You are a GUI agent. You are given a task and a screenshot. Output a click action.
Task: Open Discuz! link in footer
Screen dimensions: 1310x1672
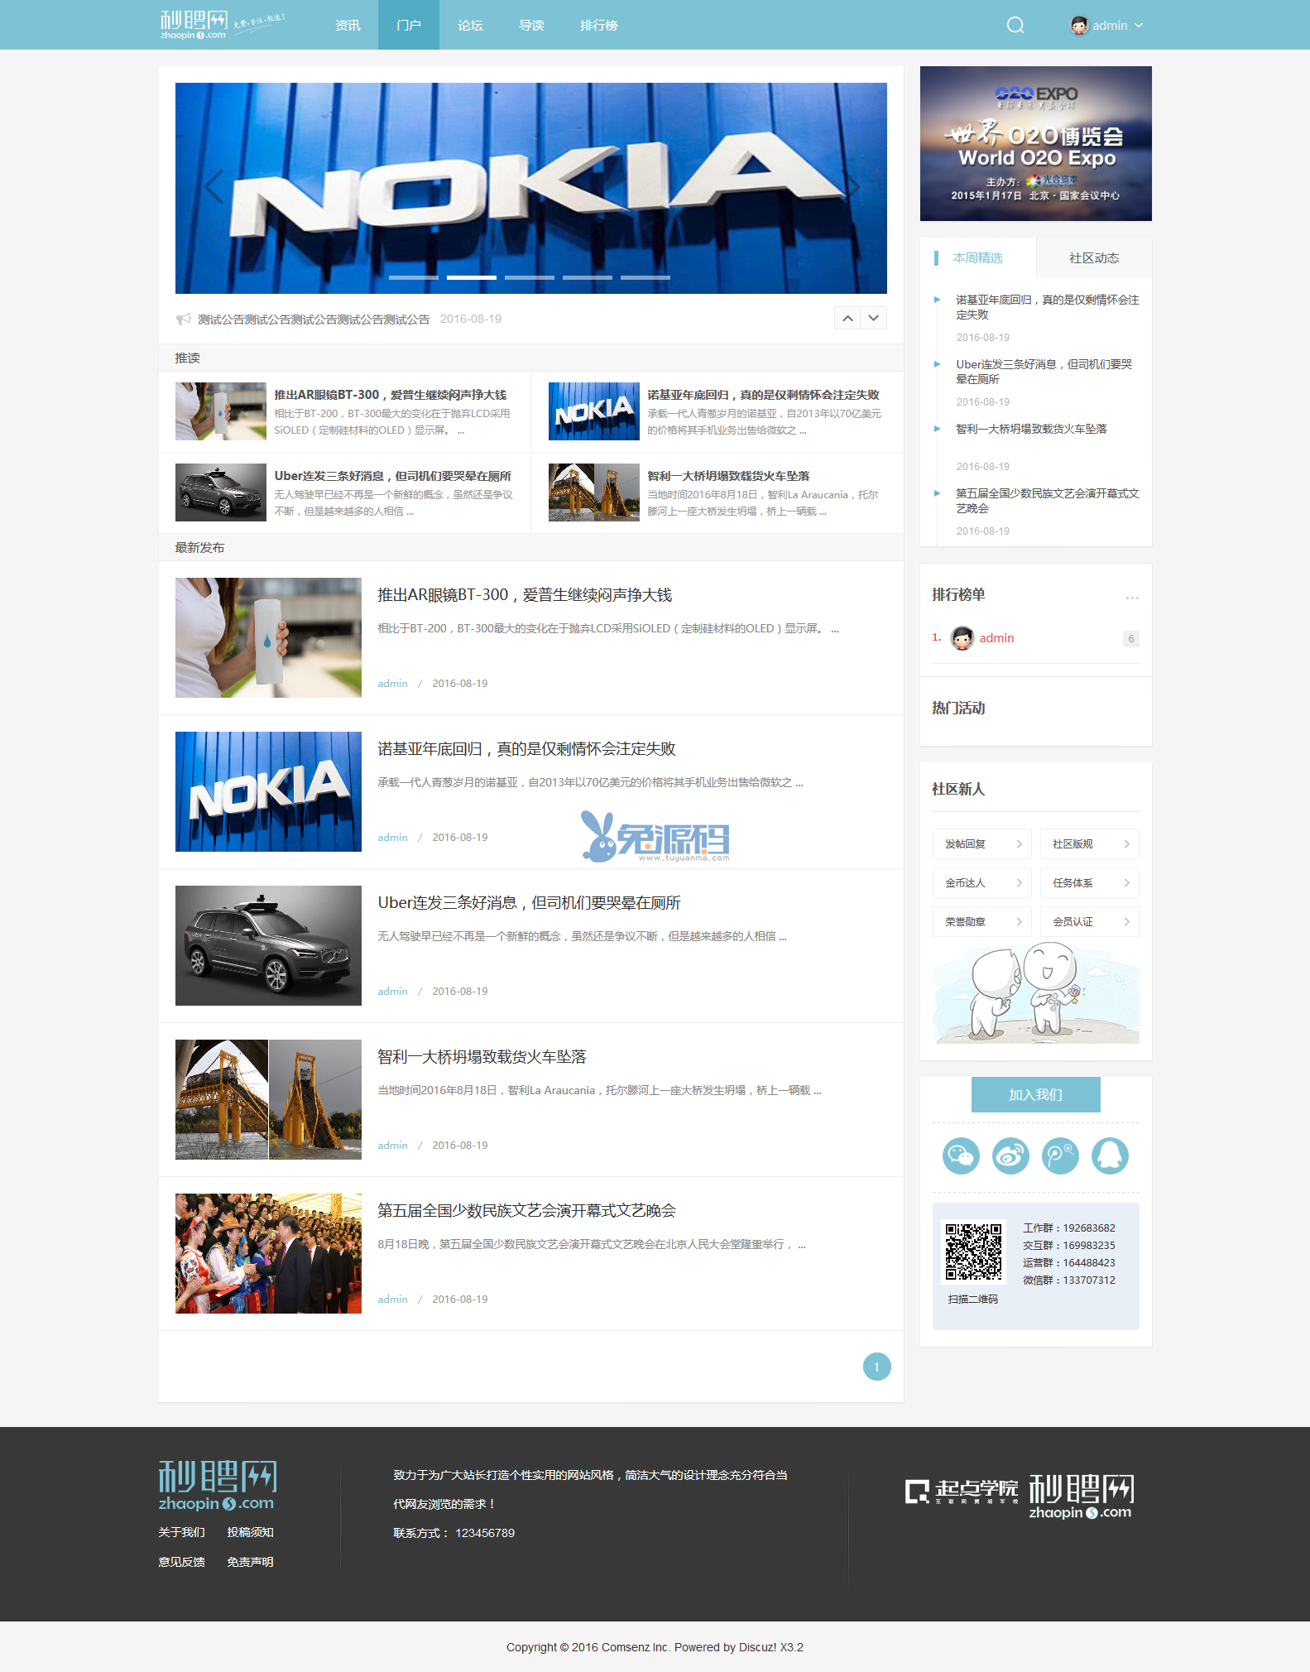click(x=758, y=1648)
